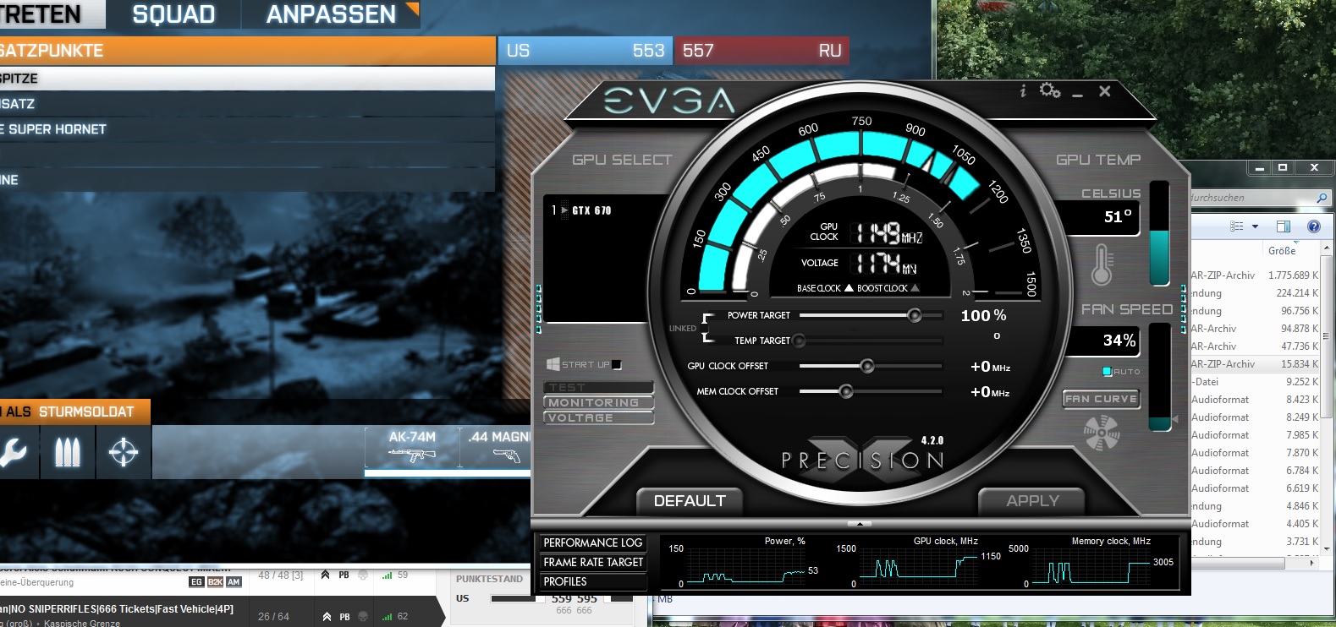1336x627 pixels.
Task: Click the fan speed vertical bar
Action: tap(1159, 377)
